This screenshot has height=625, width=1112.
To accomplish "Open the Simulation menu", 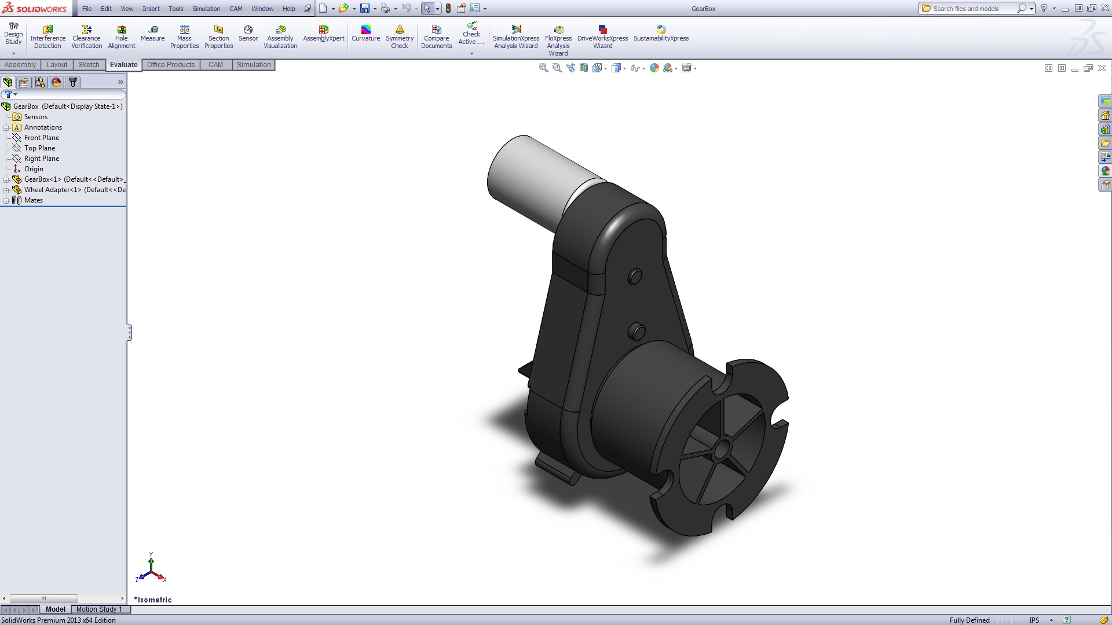I will (x=206, y=9).
